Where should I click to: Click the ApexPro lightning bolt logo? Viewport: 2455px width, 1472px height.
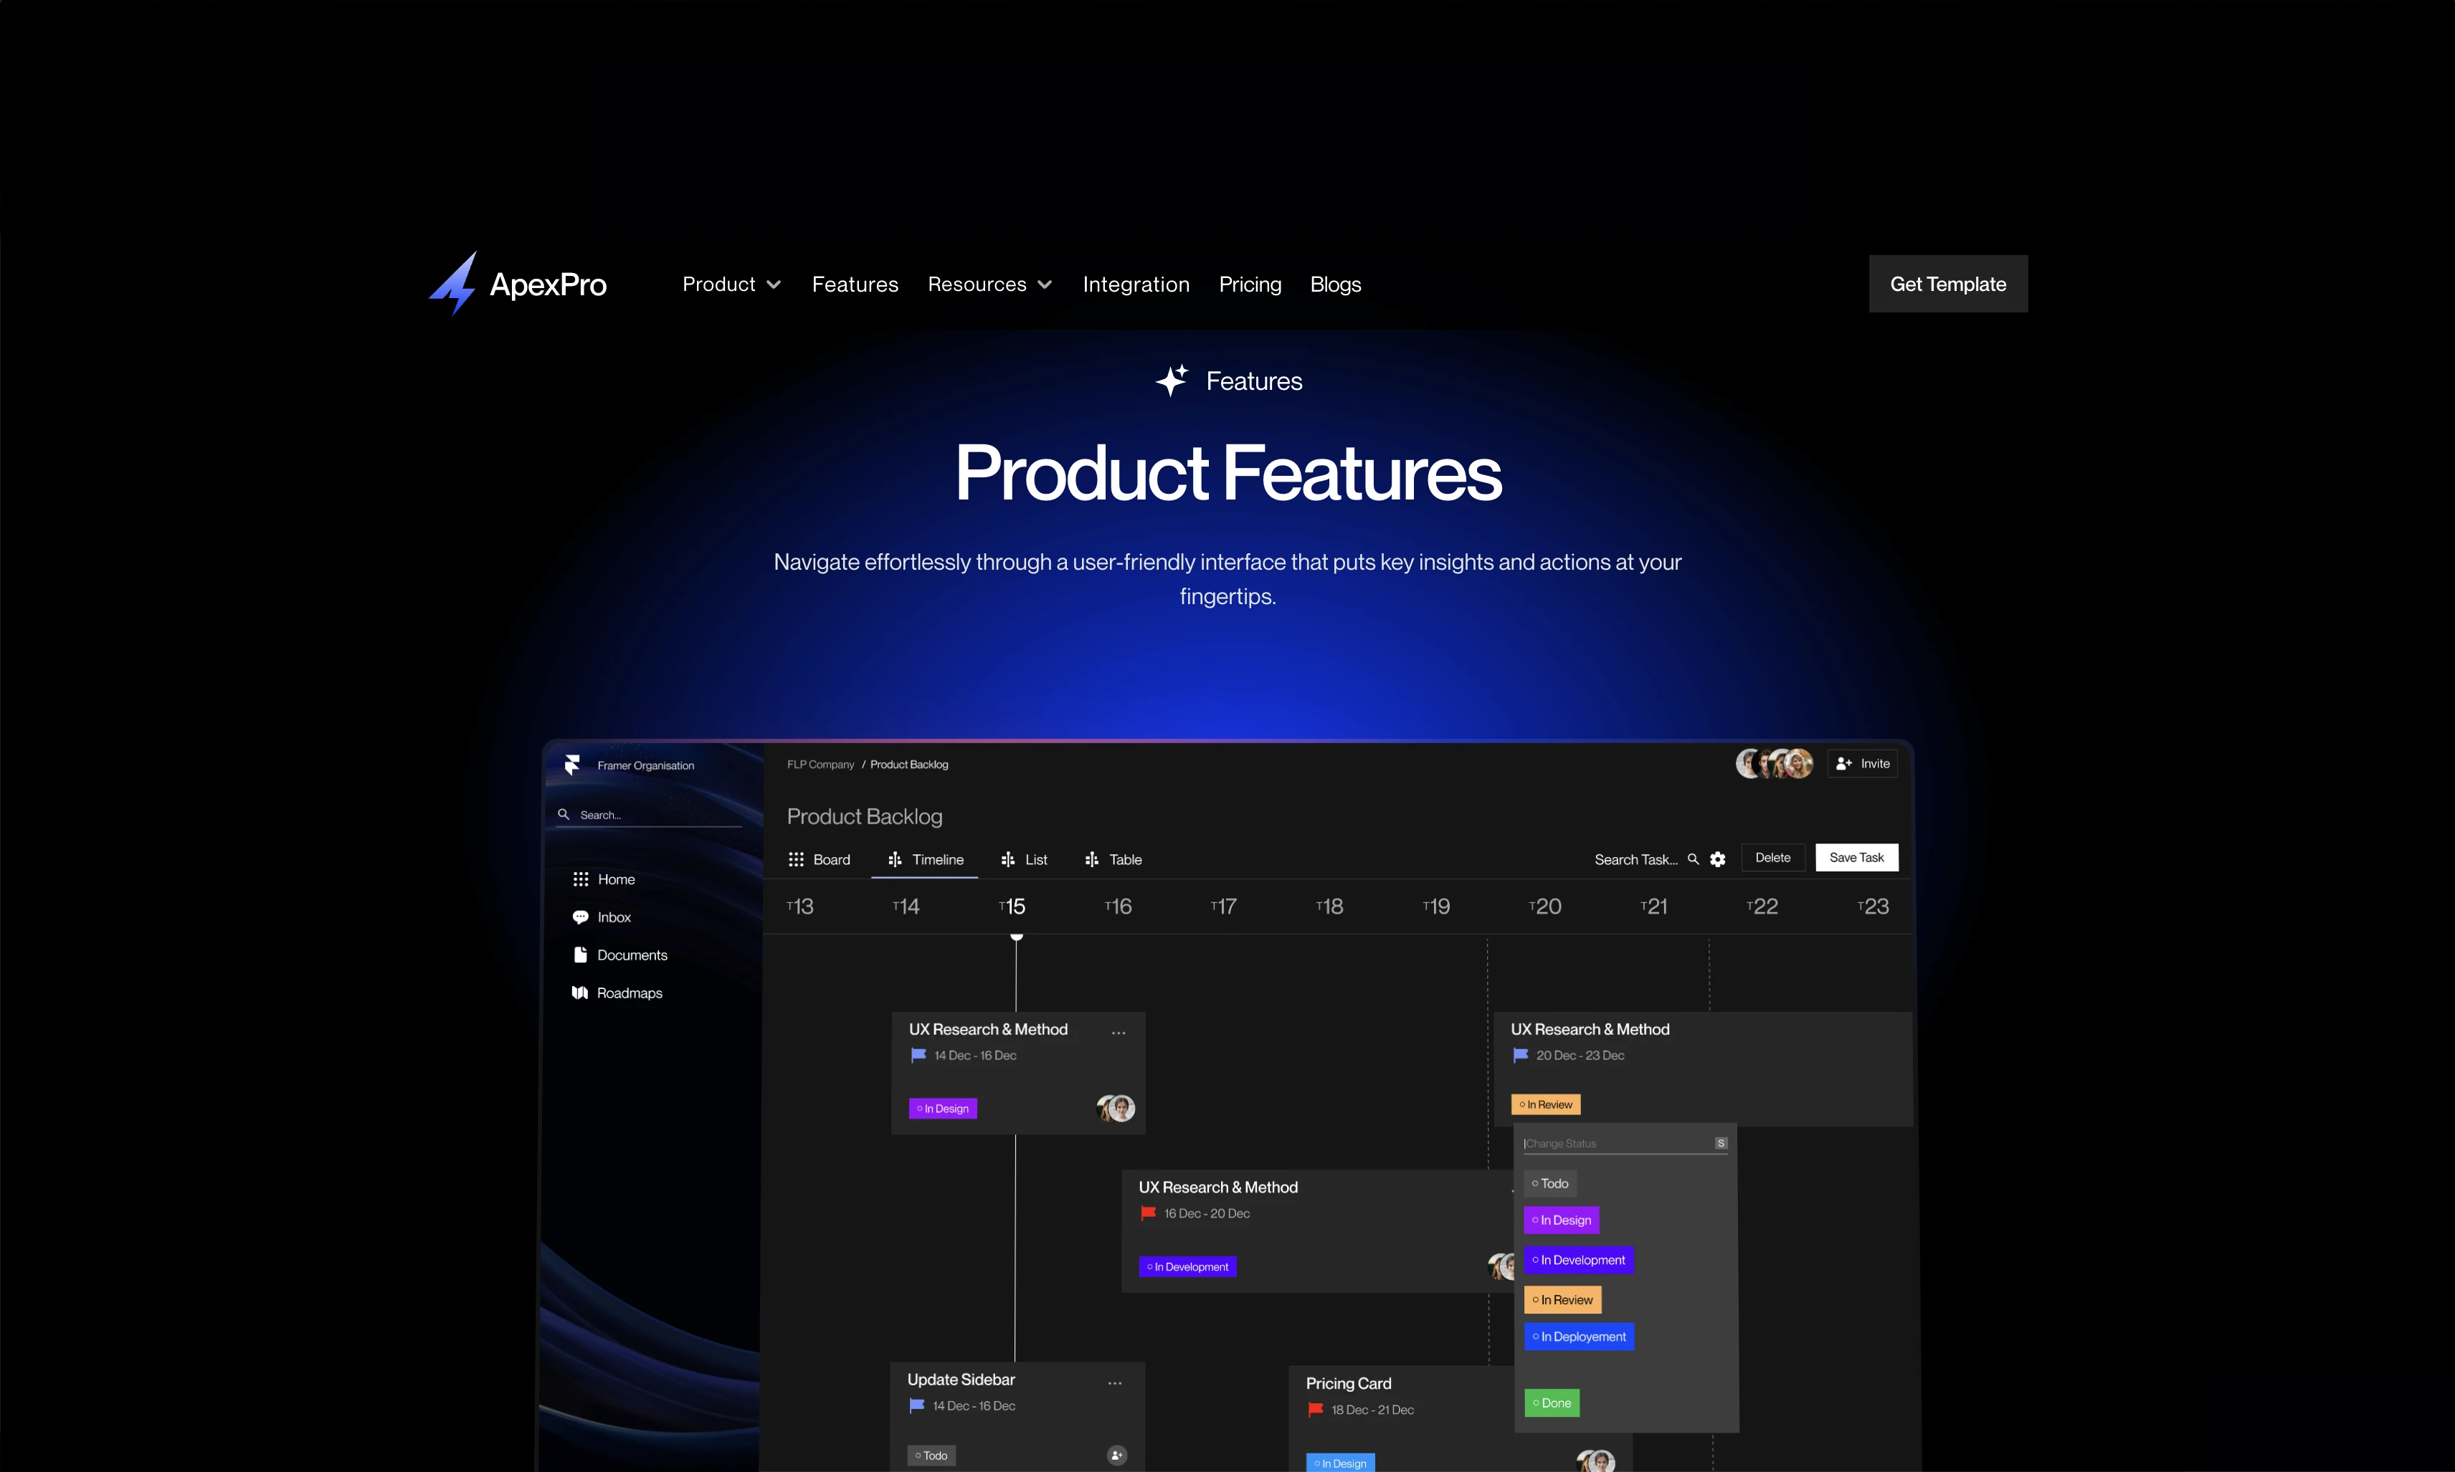453,284
